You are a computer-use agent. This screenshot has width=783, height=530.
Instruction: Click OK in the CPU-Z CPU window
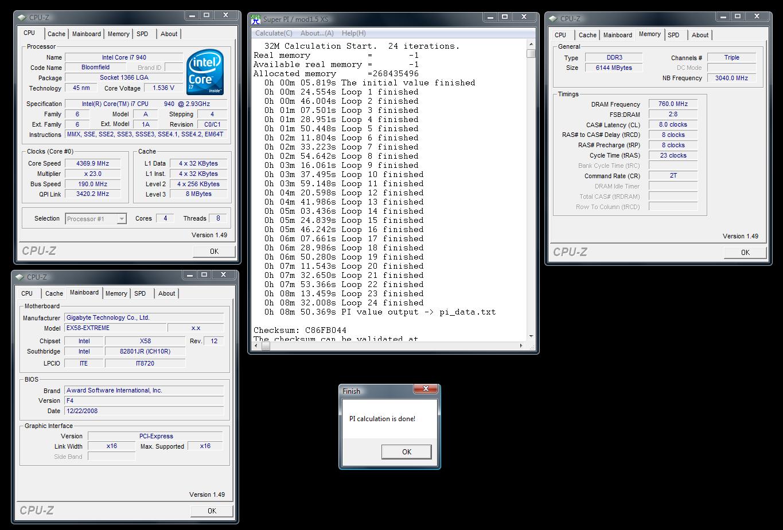coord(214,251)
